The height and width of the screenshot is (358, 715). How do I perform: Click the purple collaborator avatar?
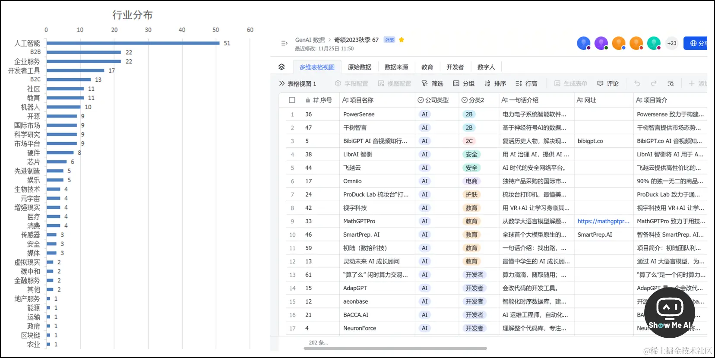601,43
